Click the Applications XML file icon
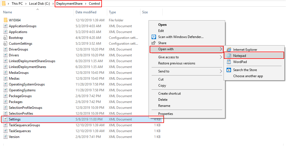The width and height of the screenshot is (286, 146). [x=6, y=32]
